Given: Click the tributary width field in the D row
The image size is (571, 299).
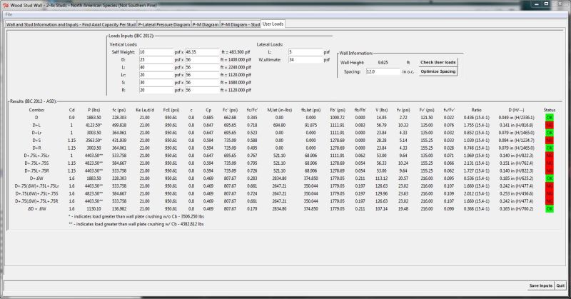Looking at the screenshot, I should point(202,60).
